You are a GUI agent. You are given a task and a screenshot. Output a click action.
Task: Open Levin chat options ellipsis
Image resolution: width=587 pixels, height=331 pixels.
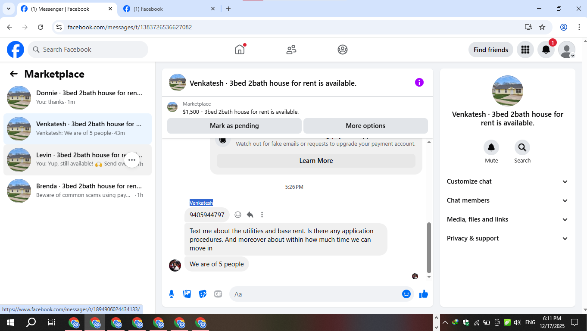tap(132, 160)
